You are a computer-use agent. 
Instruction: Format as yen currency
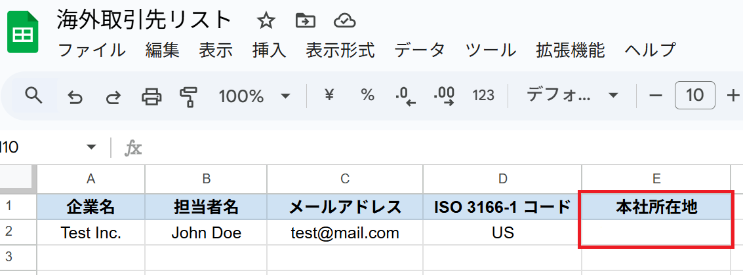click(329, 96)
